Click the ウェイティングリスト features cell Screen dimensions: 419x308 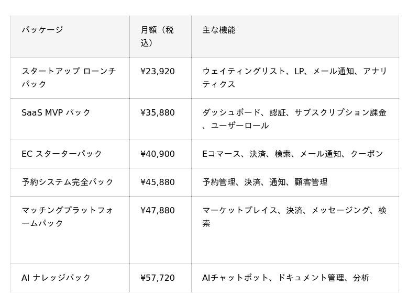click(294, 77)
